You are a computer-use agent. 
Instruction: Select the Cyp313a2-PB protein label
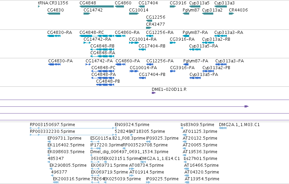(x=216, y=68)
